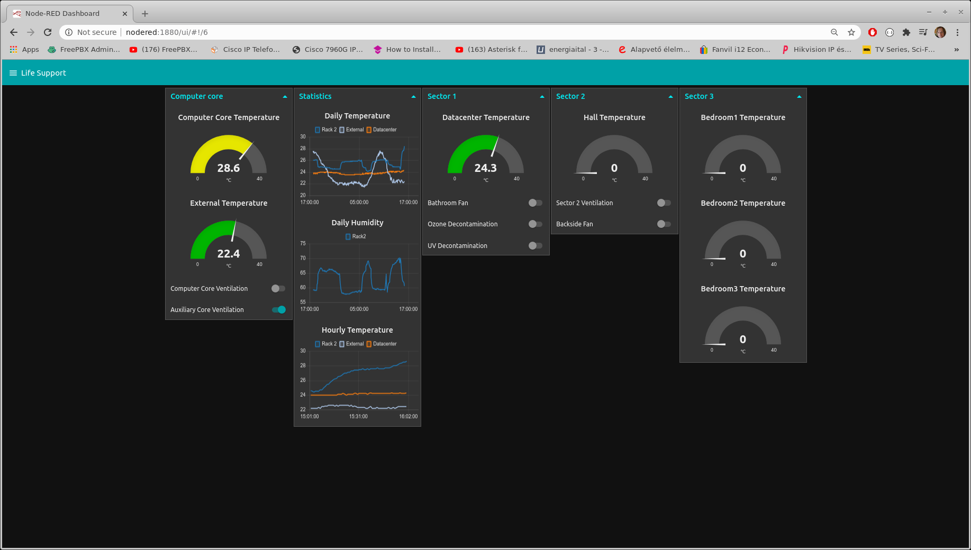View site info for Not secure
Viewport: 971px width, 550px height.
coord(90,32)
